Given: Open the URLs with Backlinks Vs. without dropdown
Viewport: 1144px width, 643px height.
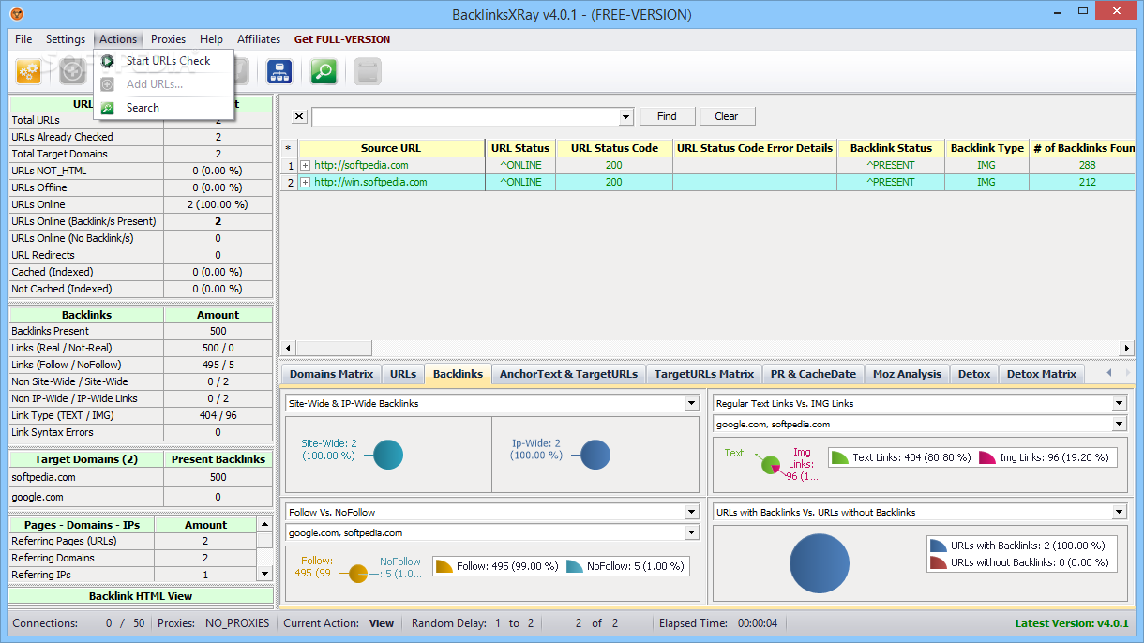Looking at the screenshot, I should [1119, 512].
